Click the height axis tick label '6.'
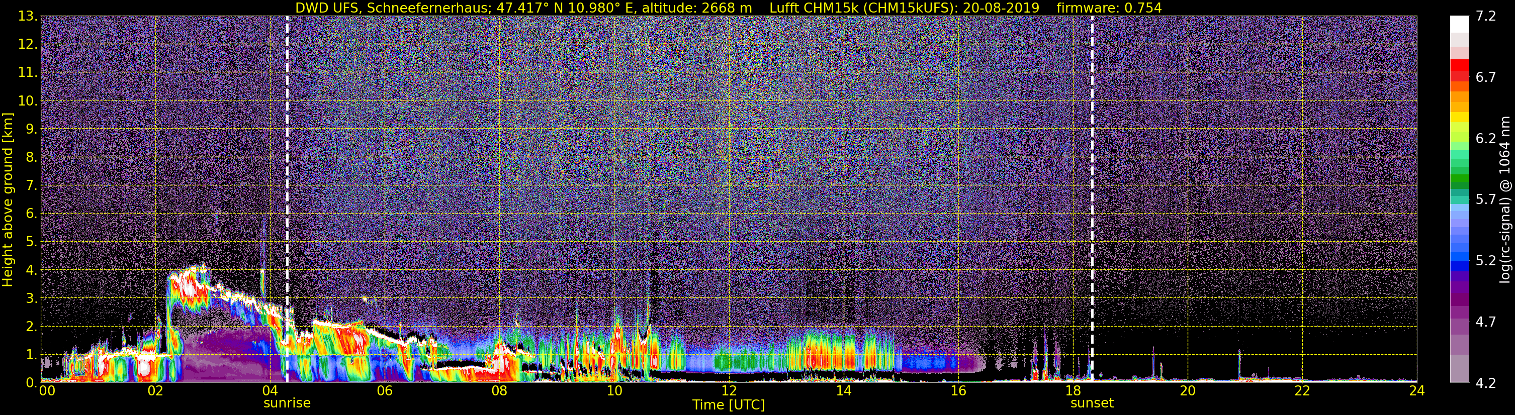This screenshot has height=415, width=1515. coord(31,214)
